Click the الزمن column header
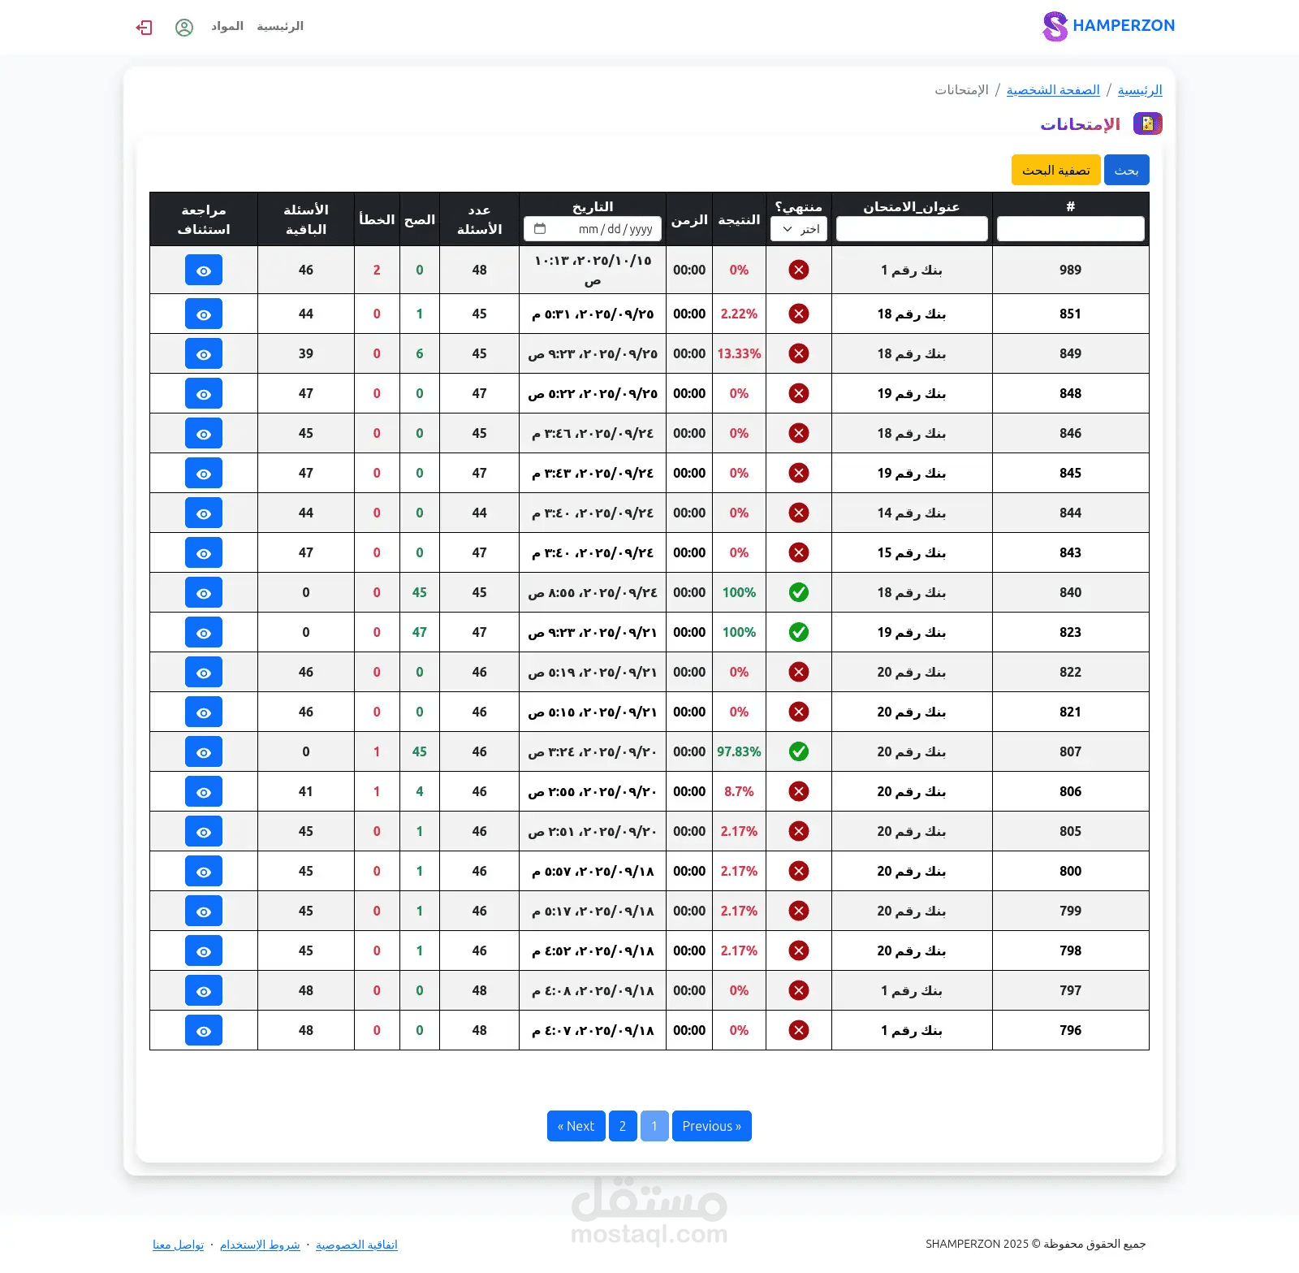Image resolution: width=1299 pixels, height=1273 pixels. pos(689,219)
